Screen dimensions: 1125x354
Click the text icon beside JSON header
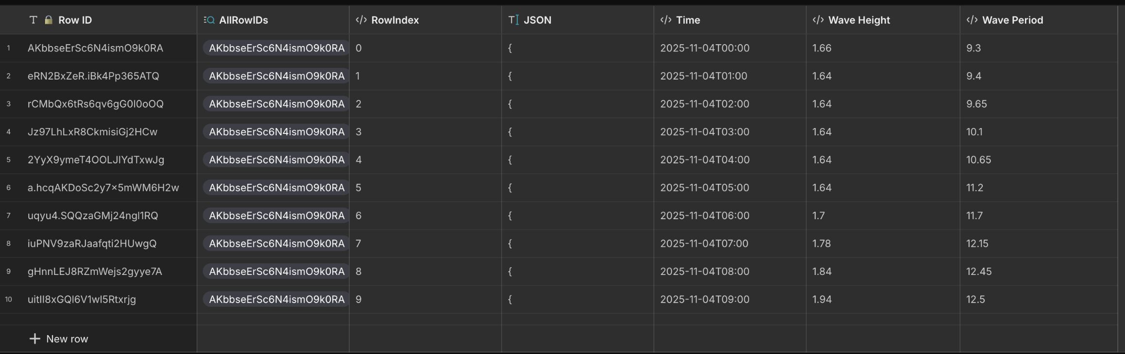click(x=513, y=20)
